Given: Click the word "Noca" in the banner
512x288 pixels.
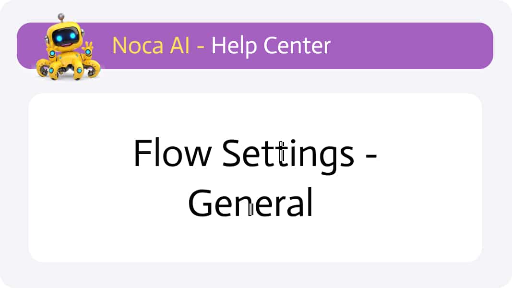Looking at the screenshot, I should (137, 46).
